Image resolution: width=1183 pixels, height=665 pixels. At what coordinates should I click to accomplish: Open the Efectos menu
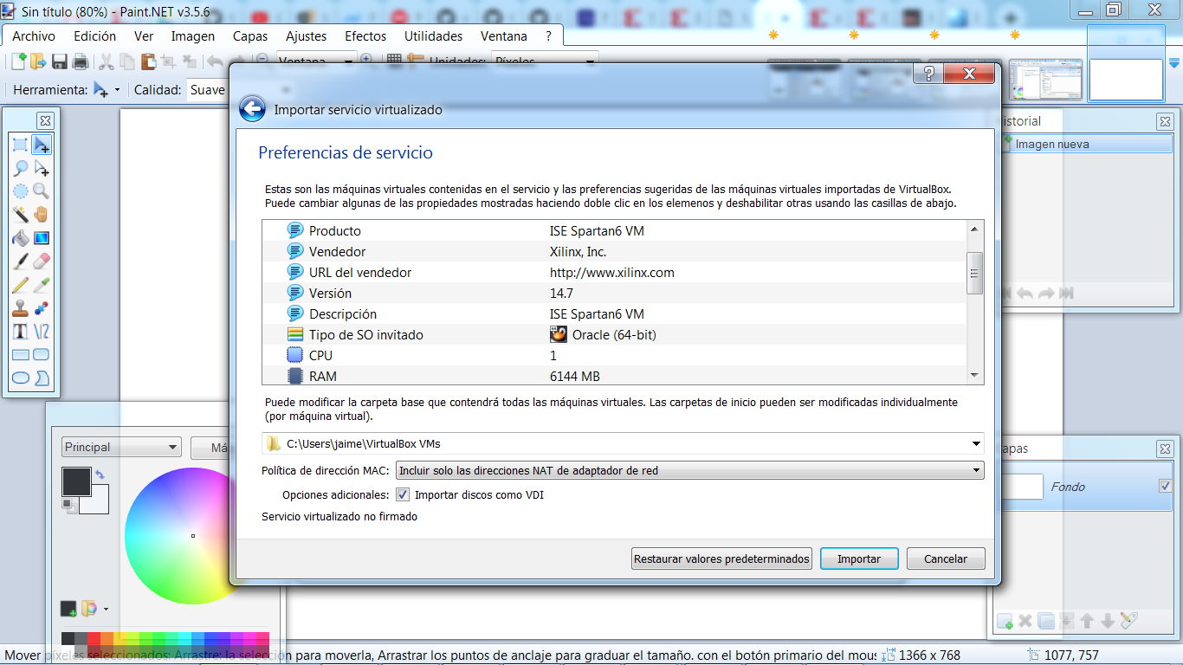click(365, 36)
